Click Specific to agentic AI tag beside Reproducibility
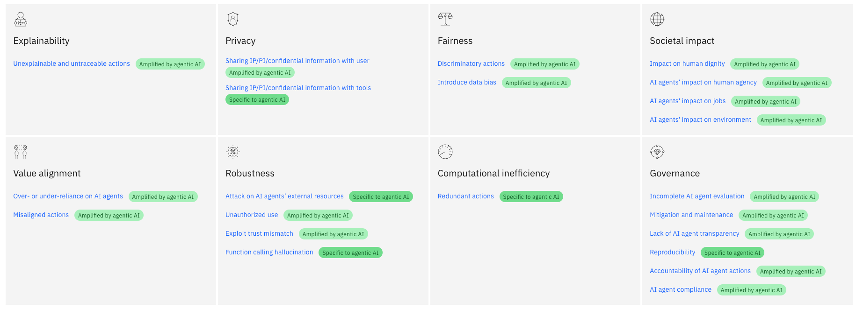 coord(732,253)
